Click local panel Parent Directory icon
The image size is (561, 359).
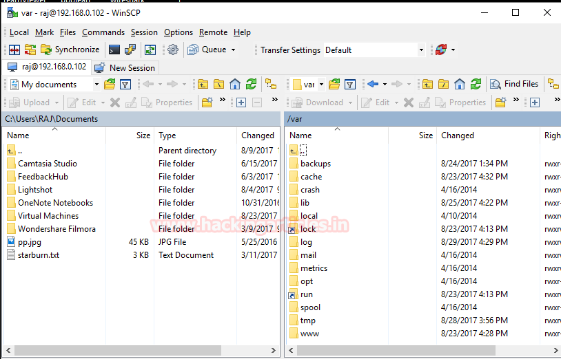click(x=203, y=85)
